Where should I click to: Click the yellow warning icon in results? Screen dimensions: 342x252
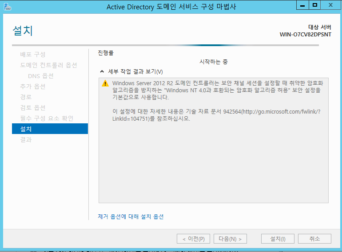(x=105, y=83)
